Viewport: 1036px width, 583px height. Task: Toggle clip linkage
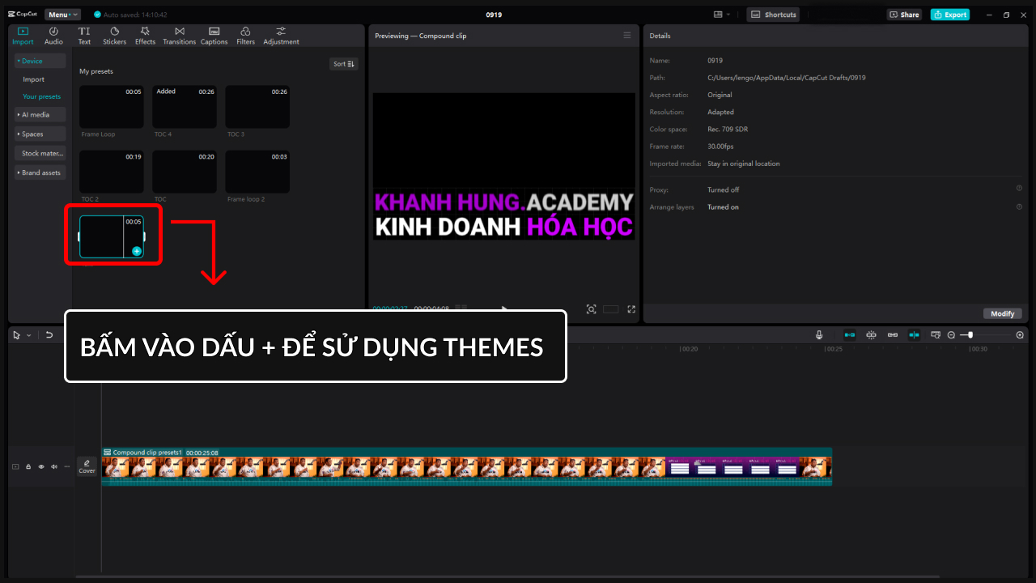coord(893,335)
